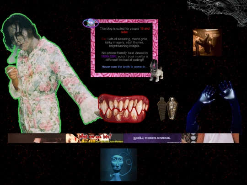Click the crystal ball eye ornament

[91, 23]
